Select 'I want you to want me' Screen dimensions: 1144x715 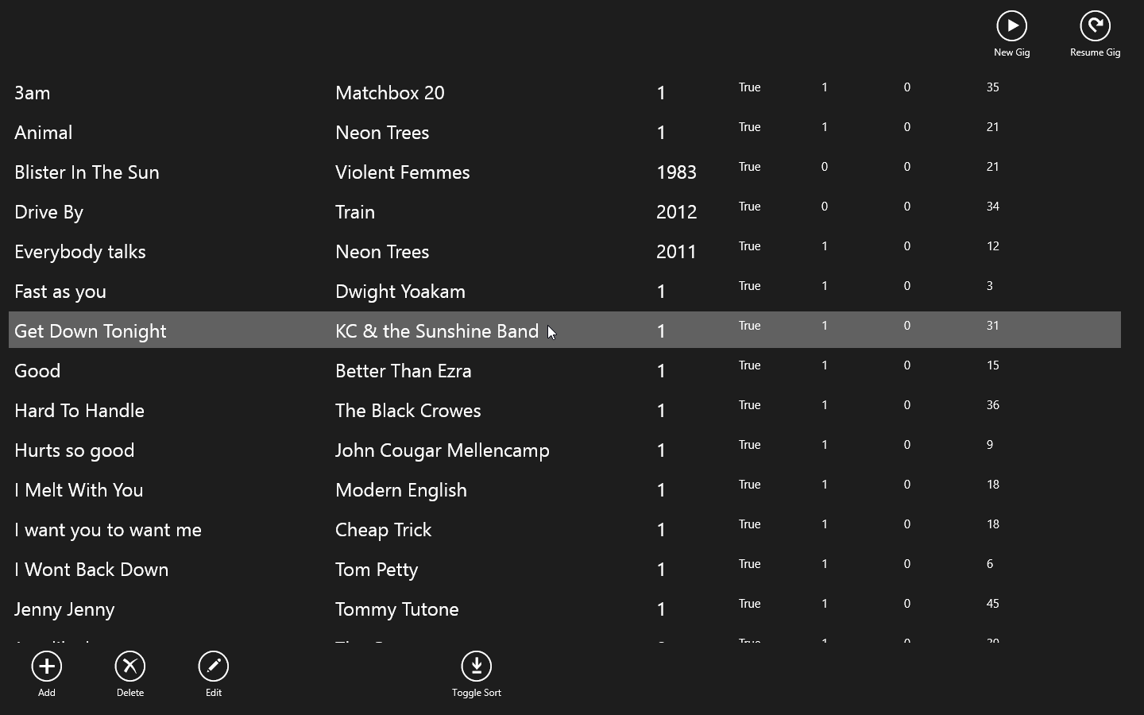[108, 530]
